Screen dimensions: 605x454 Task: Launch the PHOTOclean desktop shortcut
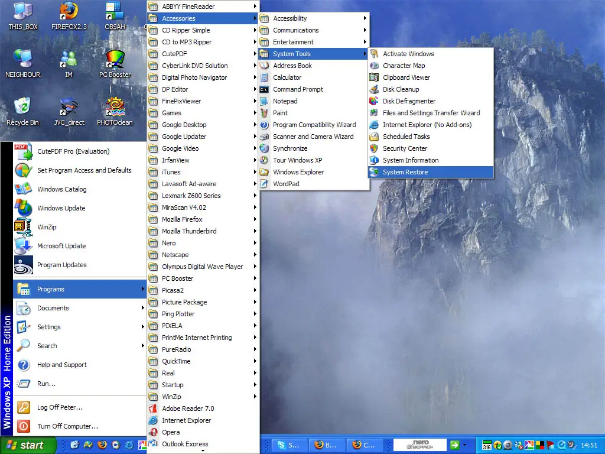[x=115, y=112]
